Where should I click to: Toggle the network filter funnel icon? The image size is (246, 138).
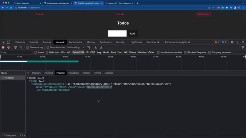15,48
